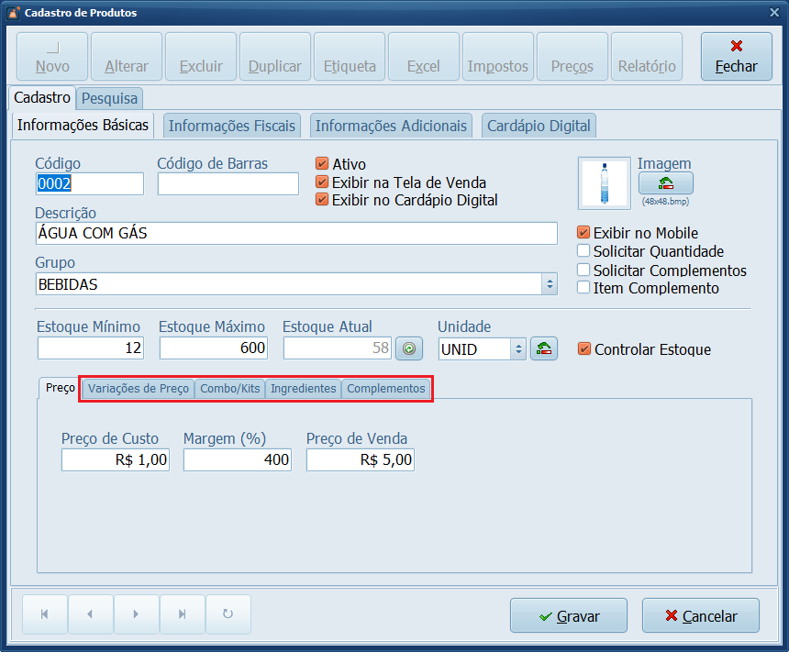Viewport: 789px width, 652px height.
Task: Click the refresh record icon
Action: [x=228, y=614]
